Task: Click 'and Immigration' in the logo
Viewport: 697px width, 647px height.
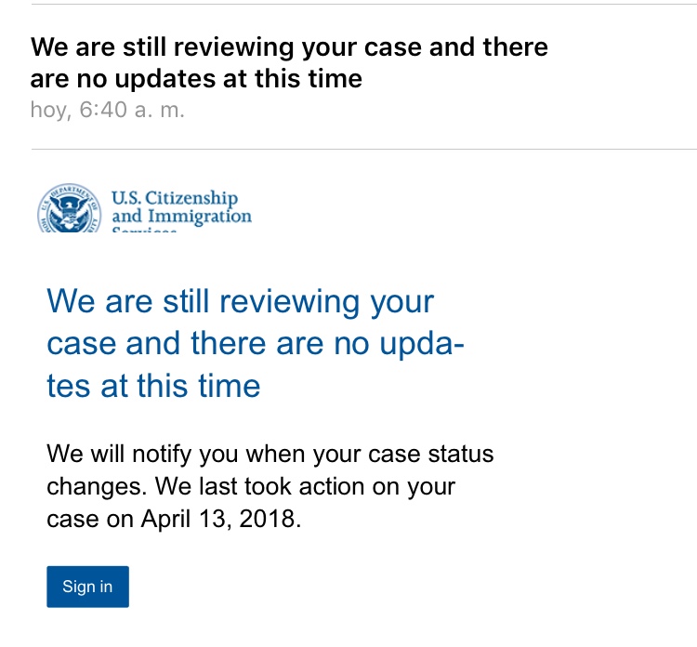Action: pos(181,216)
